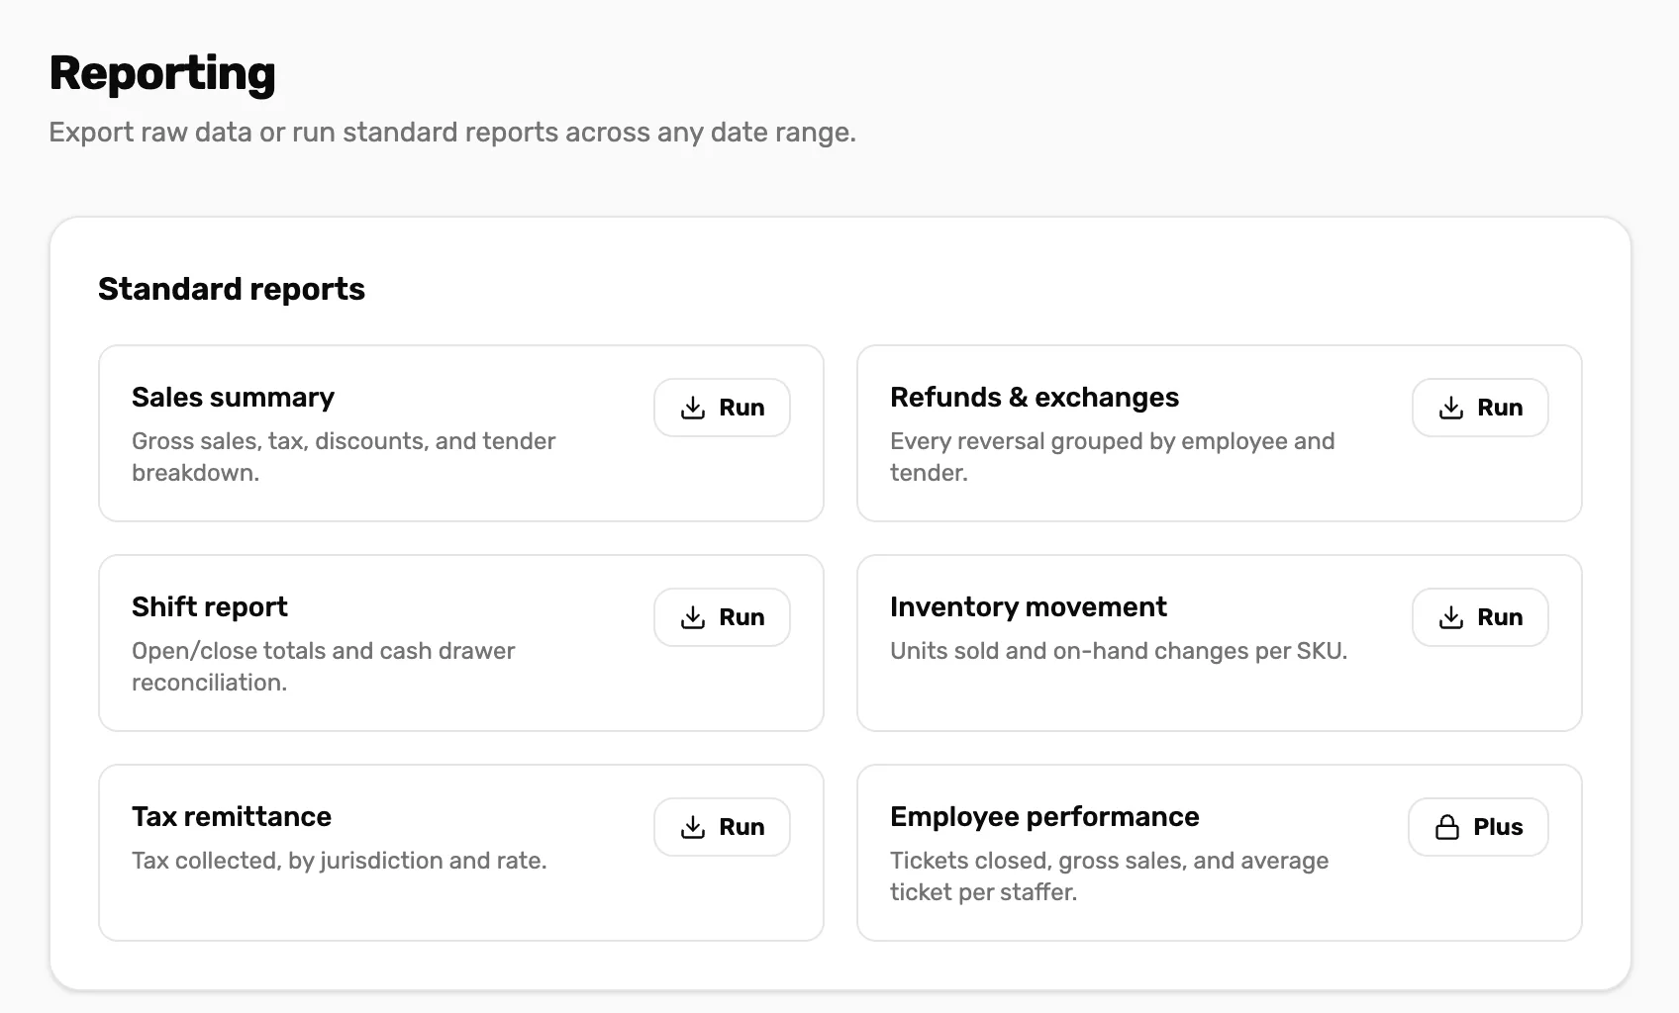Image resolution: width=1679 pixels, height=1013 pixels.
Task: Click the "Tickets closed, gross sales" description
Action: 1110,876
